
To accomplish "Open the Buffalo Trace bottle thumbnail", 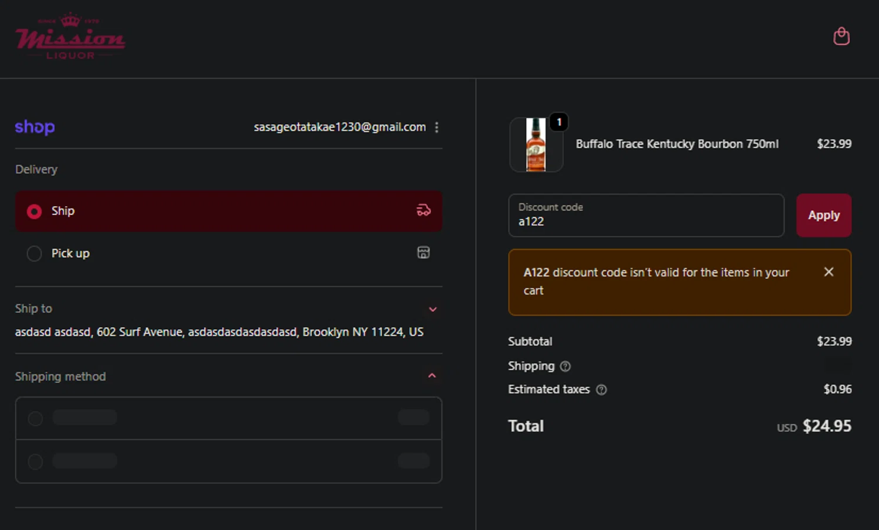I will (536, 145).
